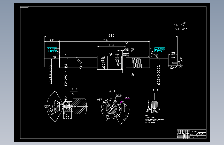
Task: Select the Ø6.4 label in the E-E view
Action: pos(66,98)
